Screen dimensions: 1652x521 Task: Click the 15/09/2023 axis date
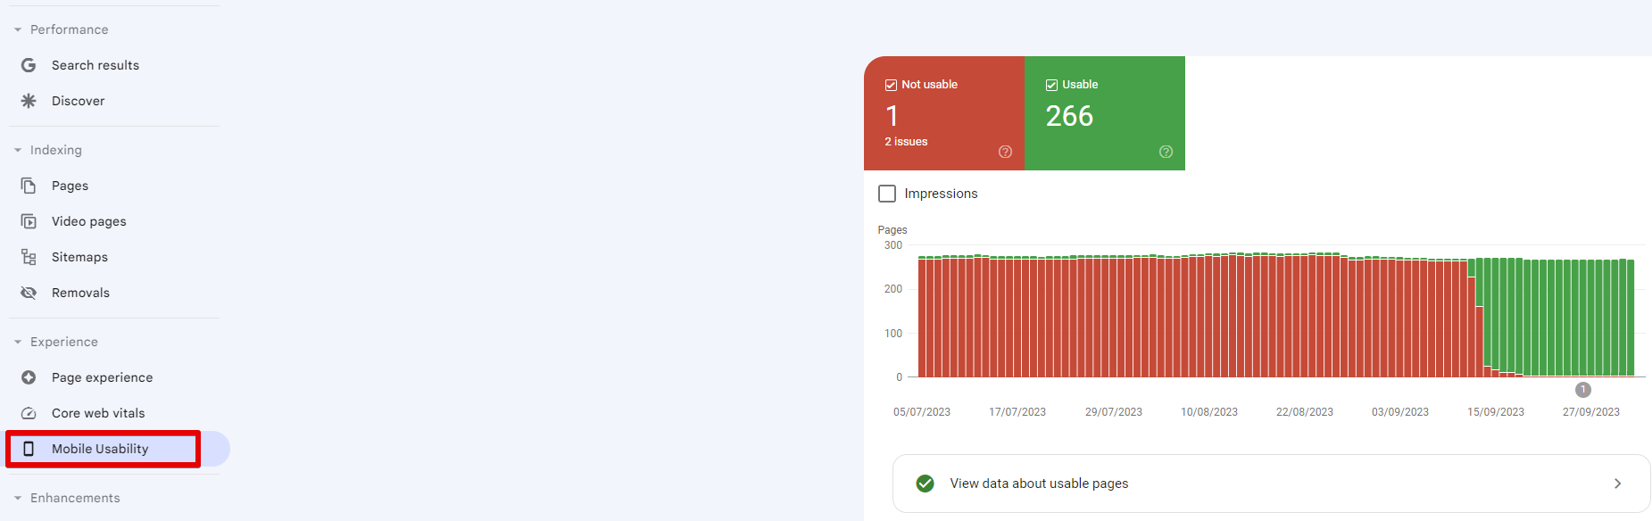click(x=1495, y=412)
